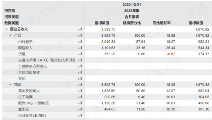The height and width of the screenshot is (120, 212).
Task: Click the 结构百分比 column header
Action: click(132, 23)
